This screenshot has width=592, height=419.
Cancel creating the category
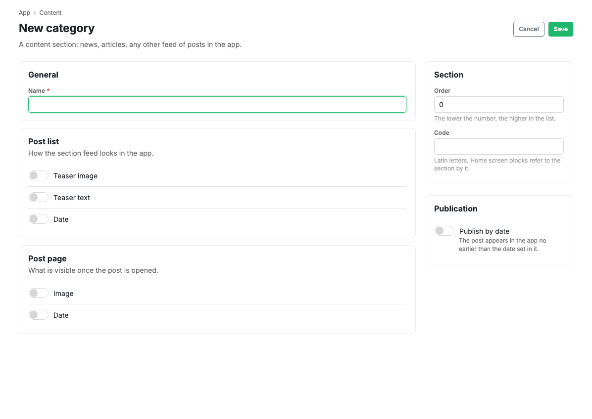pos(529,29)
